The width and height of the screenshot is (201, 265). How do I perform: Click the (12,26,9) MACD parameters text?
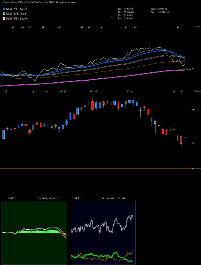[47, 198]
